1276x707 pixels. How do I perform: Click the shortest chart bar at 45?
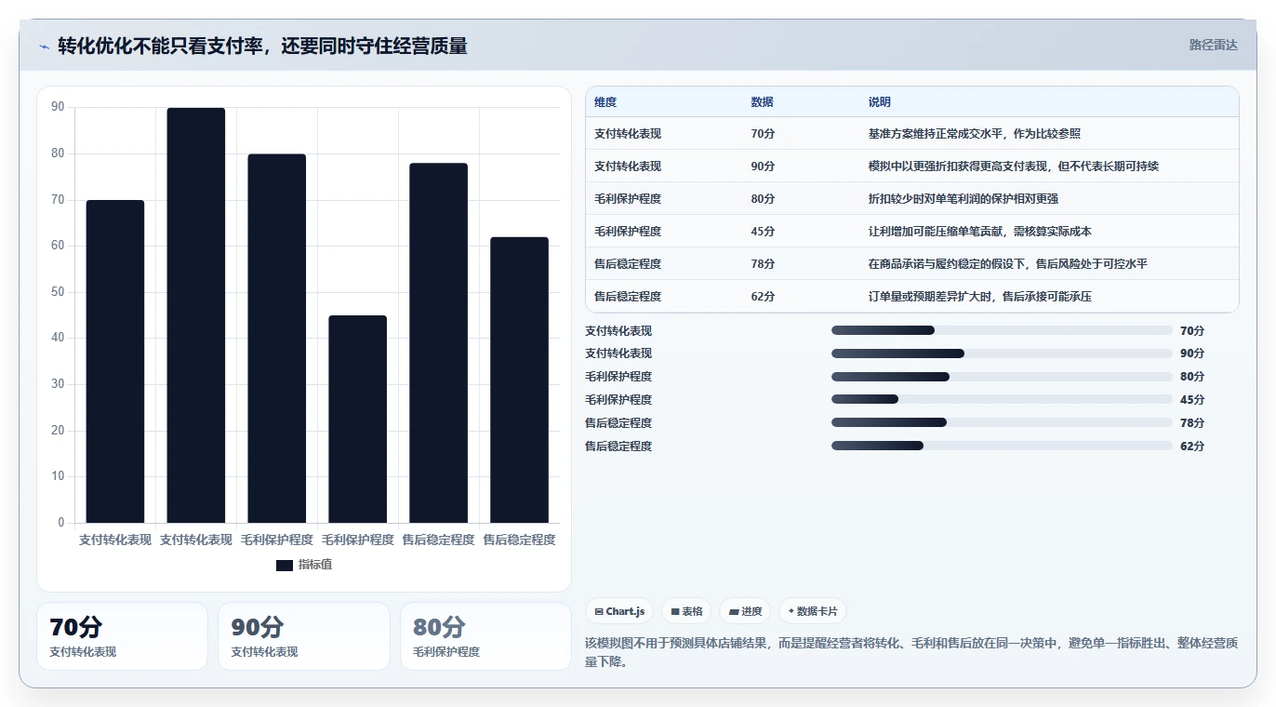tap(358, 419)
